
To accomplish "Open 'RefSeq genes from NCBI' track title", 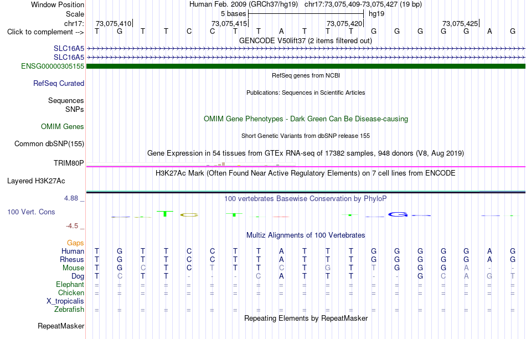I will point(306,75).
